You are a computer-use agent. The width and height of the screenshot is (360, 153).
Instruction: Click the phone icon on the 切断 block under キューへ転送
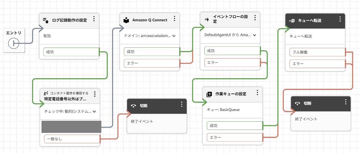[x=298, y=103]
